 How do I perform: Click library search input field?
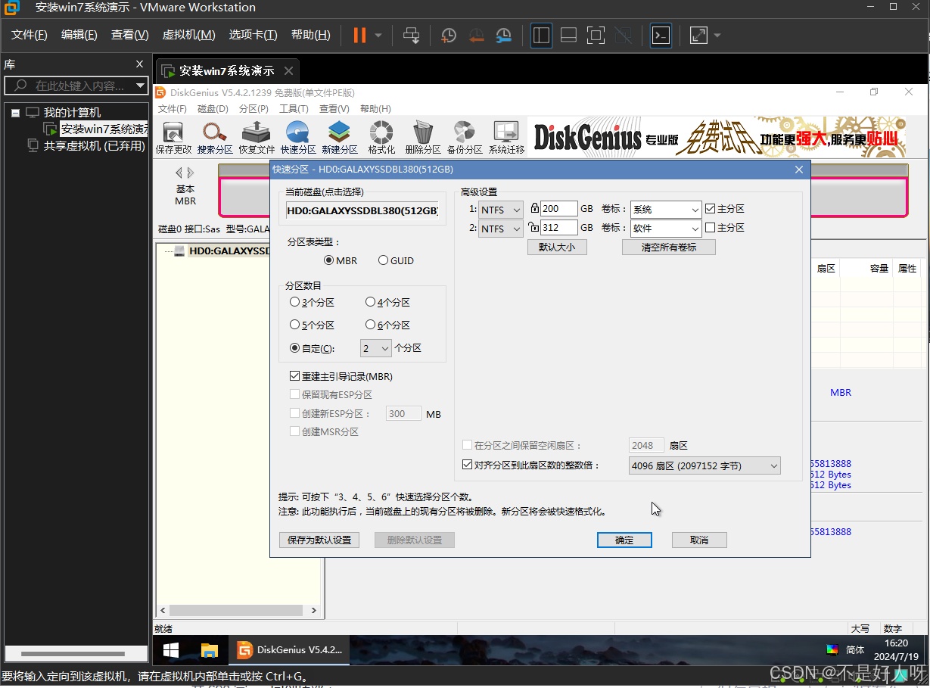[x=78, y=86]
